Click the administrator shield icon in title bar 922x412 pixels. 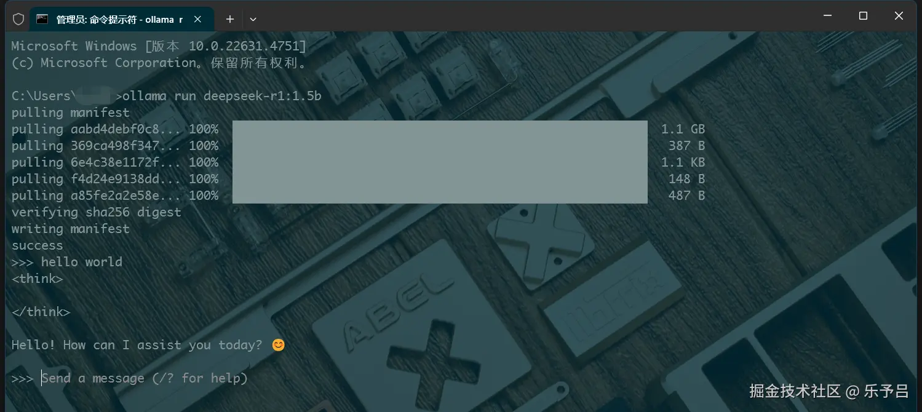pos(18,19)
